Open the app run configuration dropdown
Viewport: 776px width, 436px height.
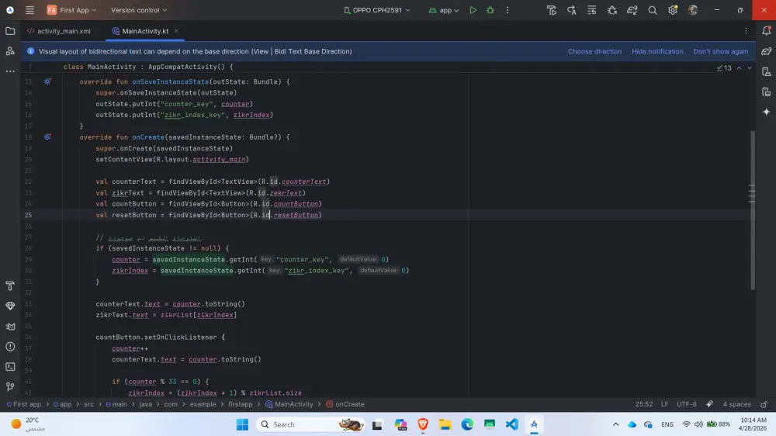(x=444, y=10)
